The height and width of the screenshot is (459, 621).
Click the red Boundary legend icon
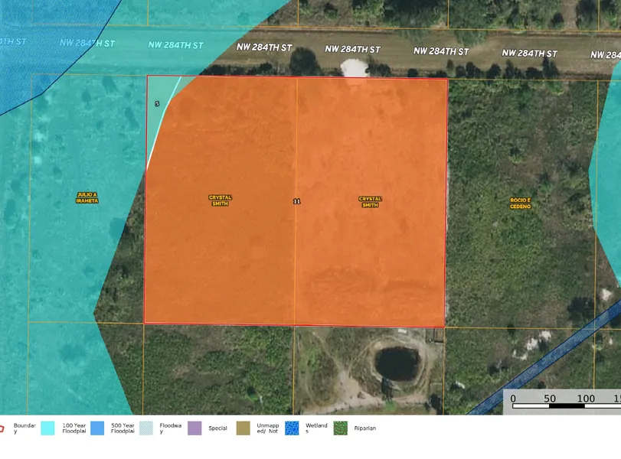(x=2, y=428)
